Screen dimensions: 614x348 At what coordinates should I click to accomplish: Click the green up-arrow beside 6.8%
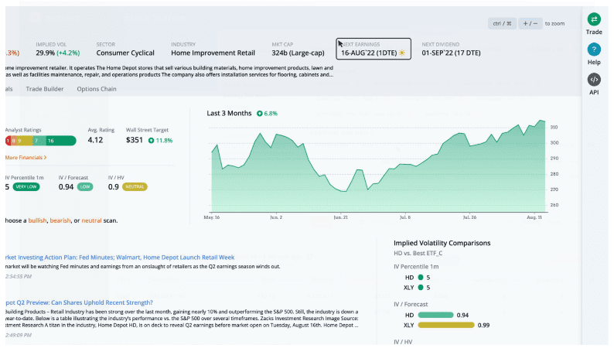(x=259, y=114)
